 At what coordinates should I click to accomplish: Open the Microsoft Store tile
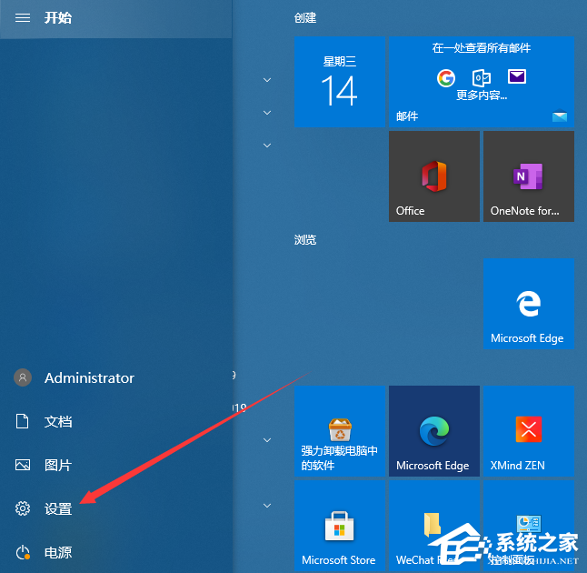[x=339, y=526]
